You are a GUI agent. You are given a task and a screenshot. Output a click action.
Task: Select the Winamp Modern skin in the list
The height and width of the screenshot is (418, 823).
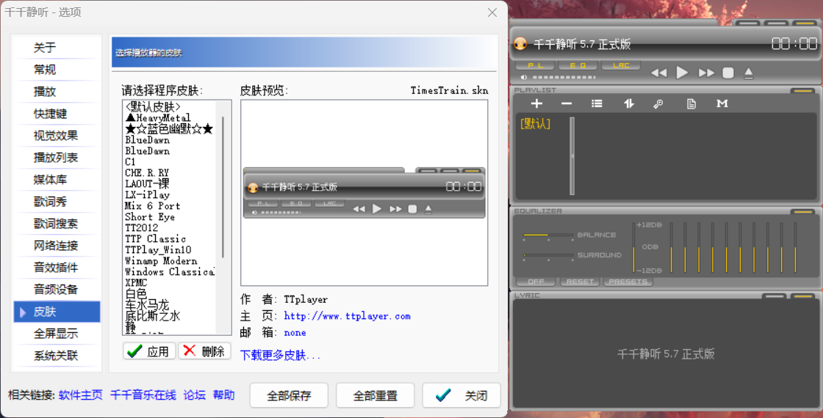[161, 261]
